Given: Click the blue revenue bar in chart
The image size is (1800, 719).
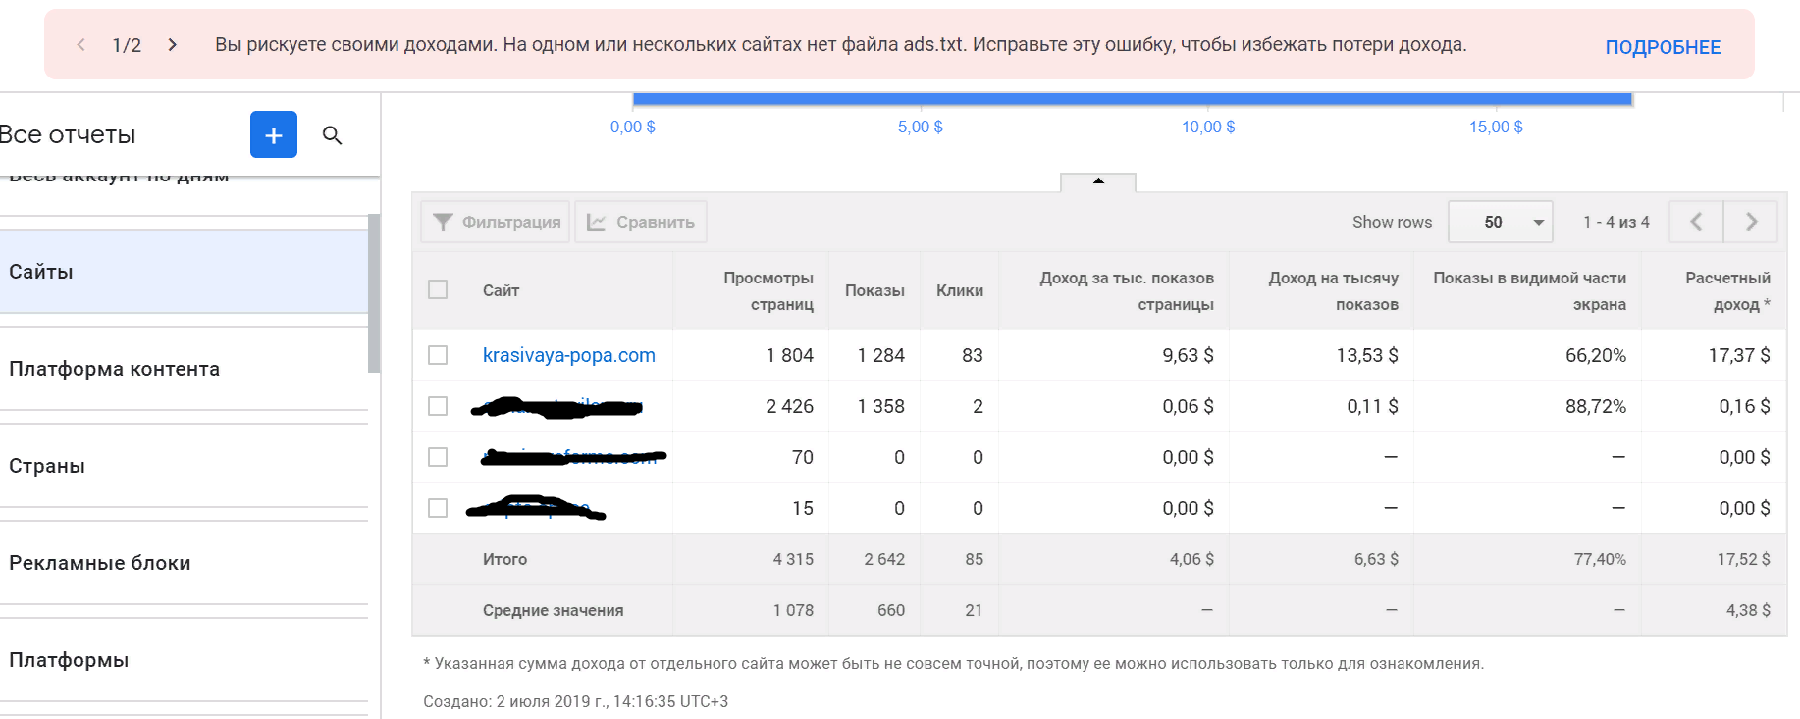Looking at the screenshot, I should coord(1132,99).
